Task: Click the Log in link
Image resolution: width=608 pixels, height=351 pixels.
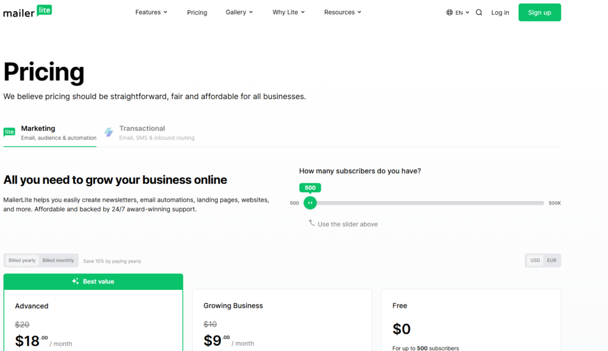Action: click(x=500, y=12)
